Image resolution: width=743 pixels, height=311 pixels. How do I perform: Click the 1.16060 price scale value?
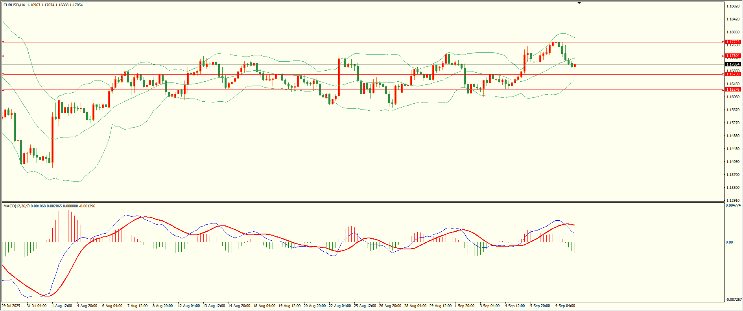tap(732, 97)
